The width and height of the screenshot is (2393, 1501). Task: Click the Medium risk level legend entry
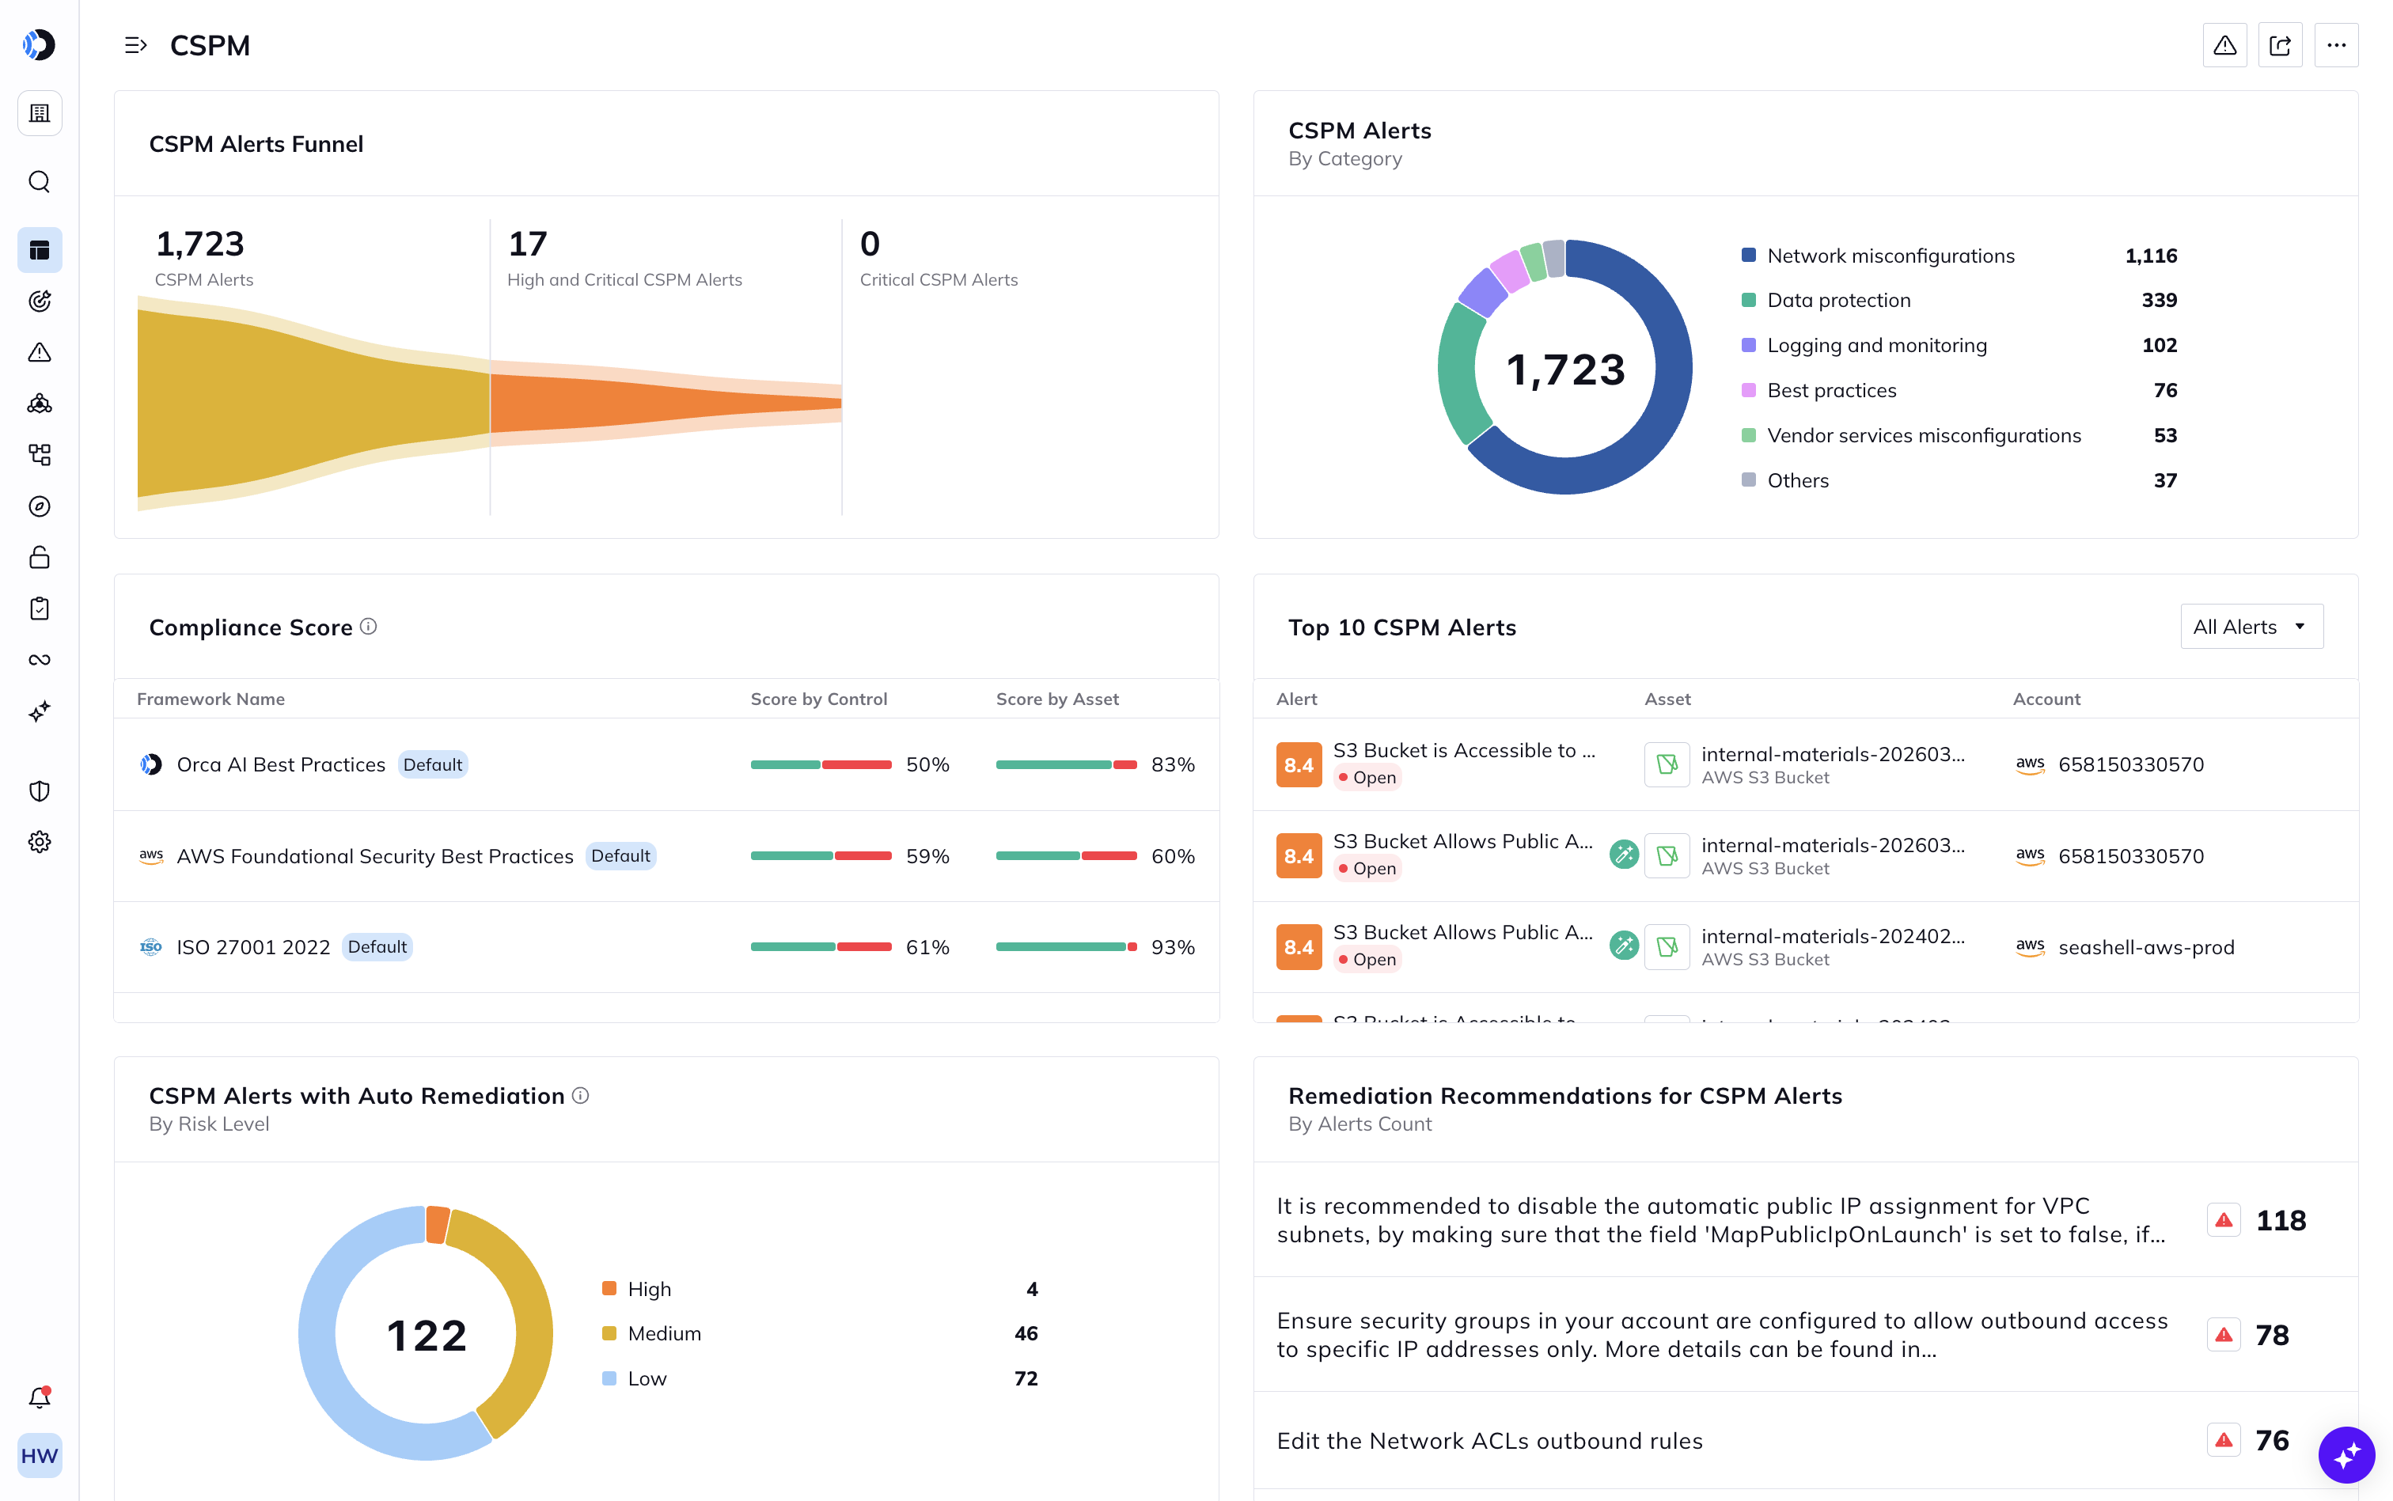pyautogui.click(x=820, y=1333)
